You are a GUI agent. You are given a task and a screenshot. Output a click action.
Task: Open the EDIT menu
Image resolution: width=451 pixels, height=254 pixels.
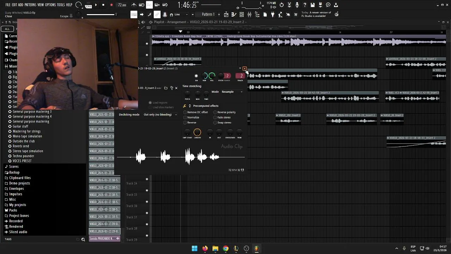point(14,5)
